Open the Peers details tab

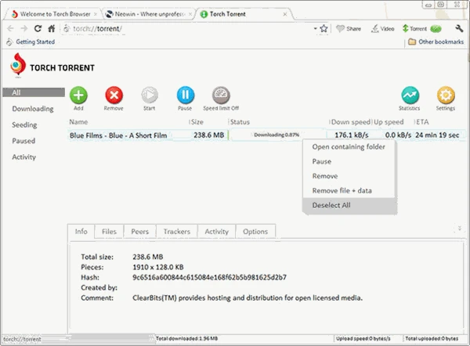(139, 232)
